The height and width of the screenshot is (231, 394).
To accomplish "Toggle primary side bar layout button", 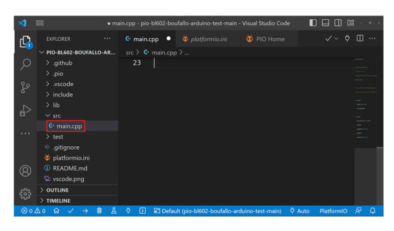I will point(313,23).
